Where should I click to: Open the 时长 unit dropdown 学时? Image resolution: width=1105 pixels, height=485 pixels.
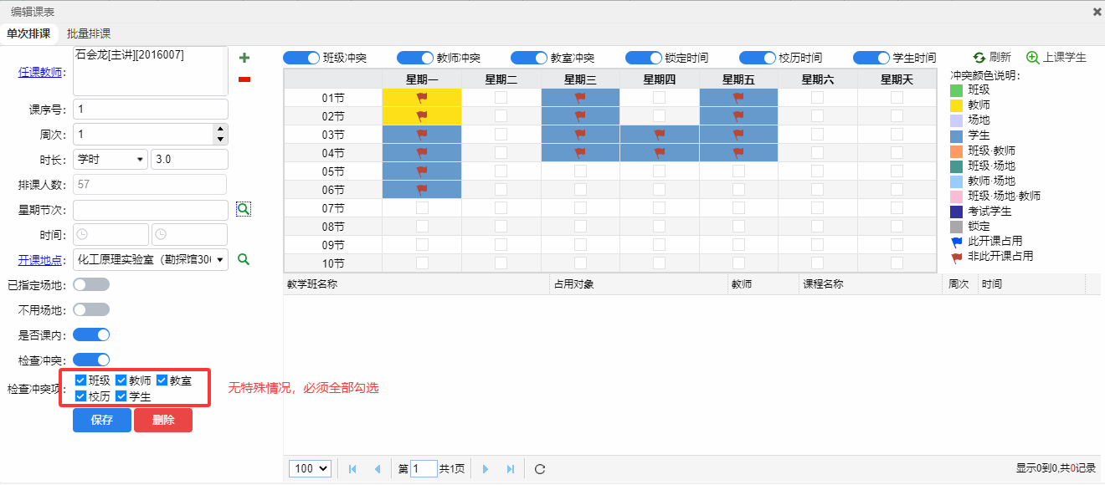click(110, 159)
